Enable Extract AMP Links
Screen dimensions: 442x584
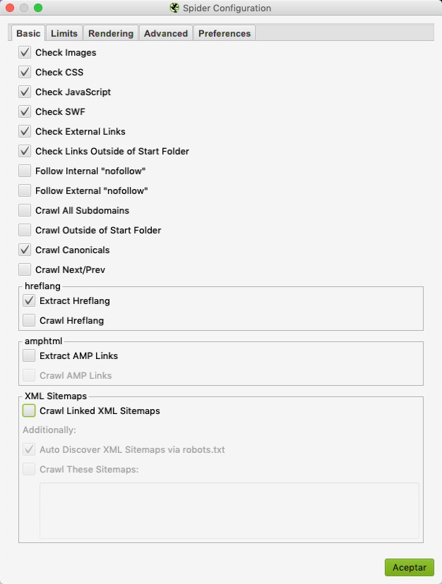(x=29, y=355)
